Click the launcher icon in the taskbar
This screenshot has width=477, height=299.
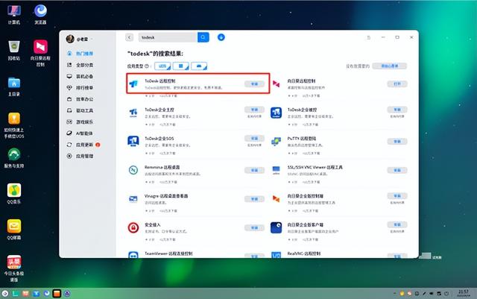pos(5,294)
